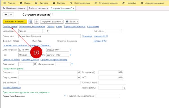The image size is (169, 108).
Task: Switch to Начальная страница tab
Action: (x=14, y=8)
